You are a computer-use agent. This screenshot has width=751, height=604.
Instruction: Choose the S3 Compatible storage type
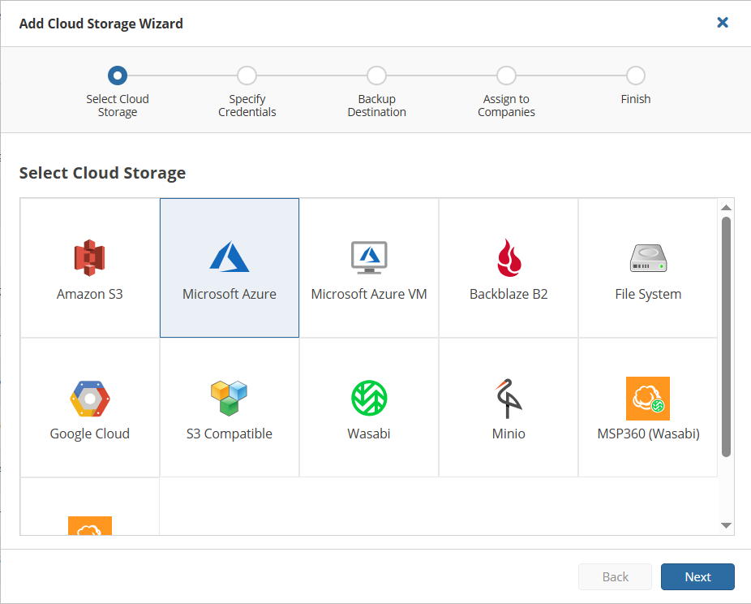pyautogui.click(x=229, y=407)
